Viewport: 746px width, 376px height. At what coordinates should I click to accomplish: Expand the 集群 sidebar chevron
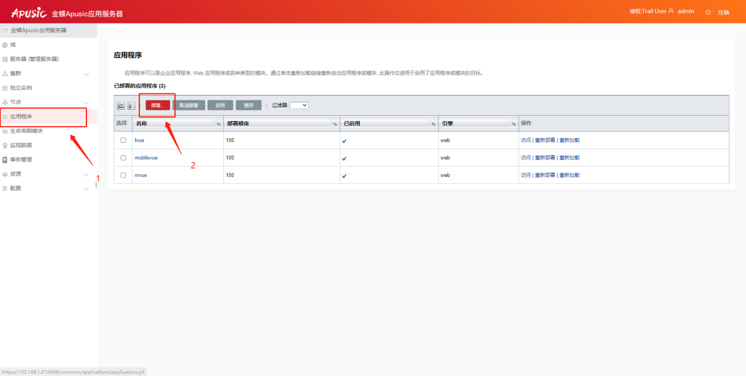(x=86, y=74)
